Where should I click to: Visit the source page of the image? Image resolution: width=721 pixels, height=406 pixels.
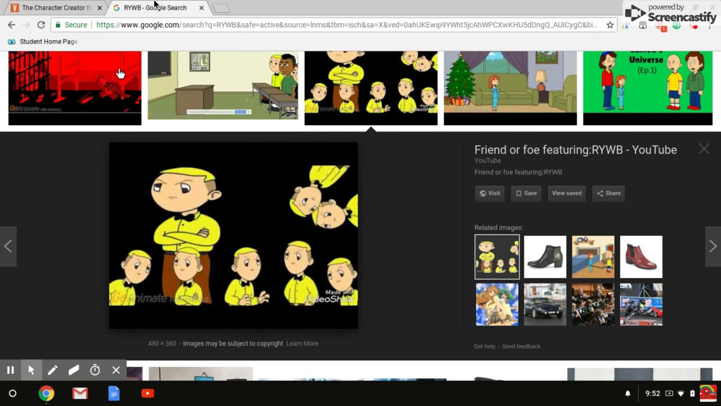point(490,193)
